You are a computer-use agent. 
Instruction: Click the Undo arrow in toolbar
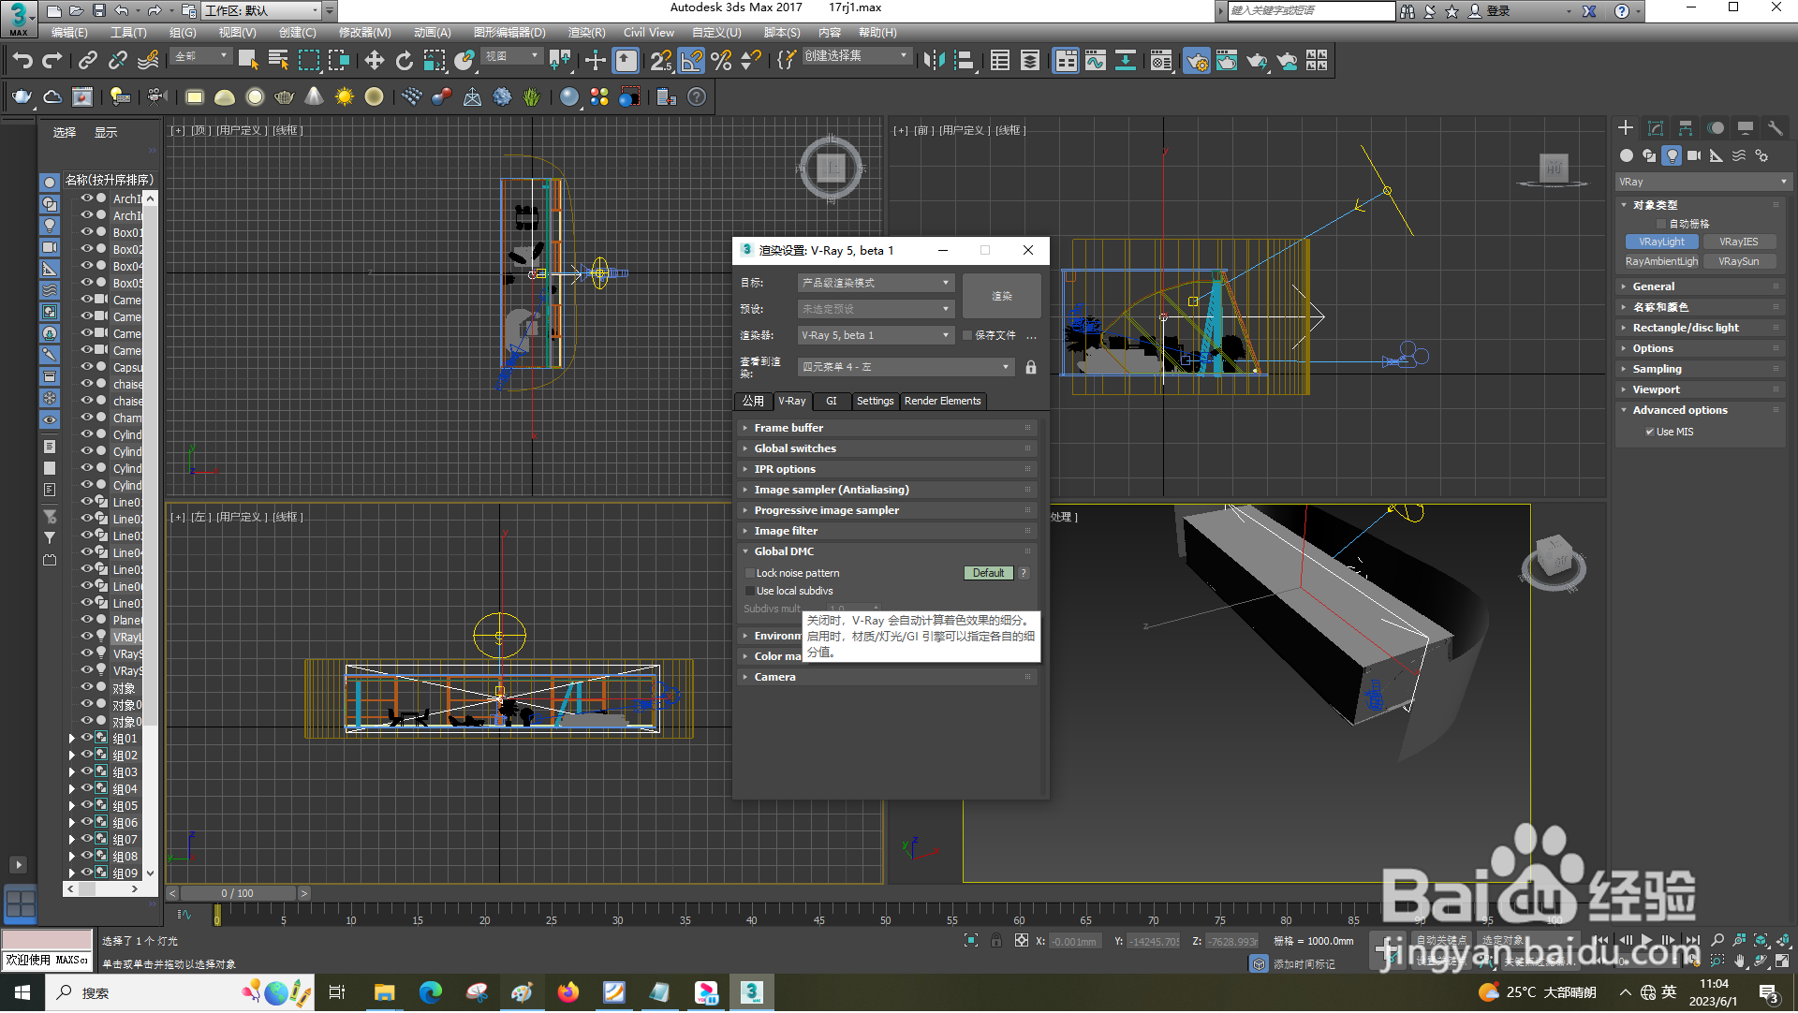click(22, 61)
